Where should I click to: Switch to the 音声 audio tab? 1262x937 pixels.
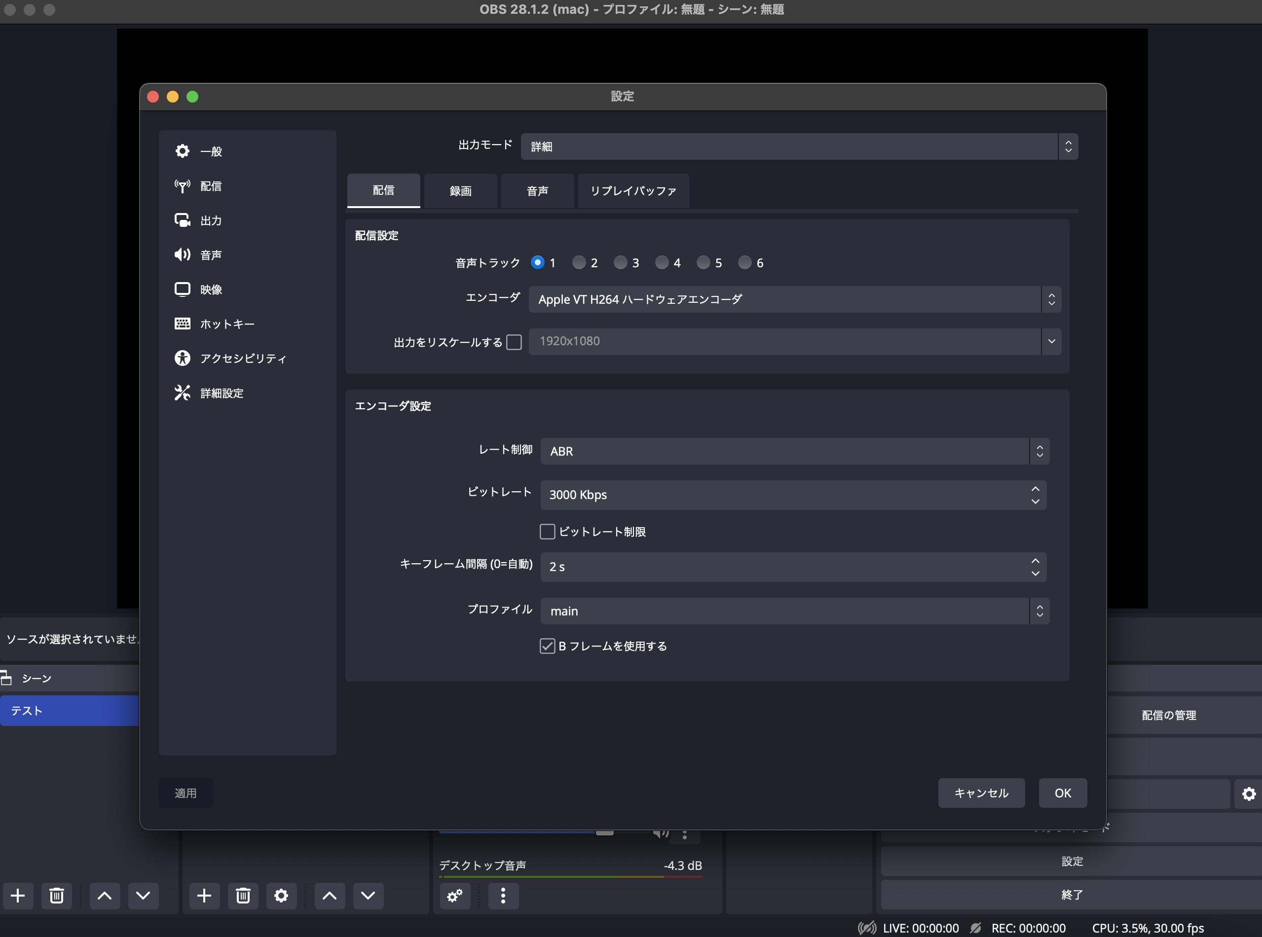[537, 190]
